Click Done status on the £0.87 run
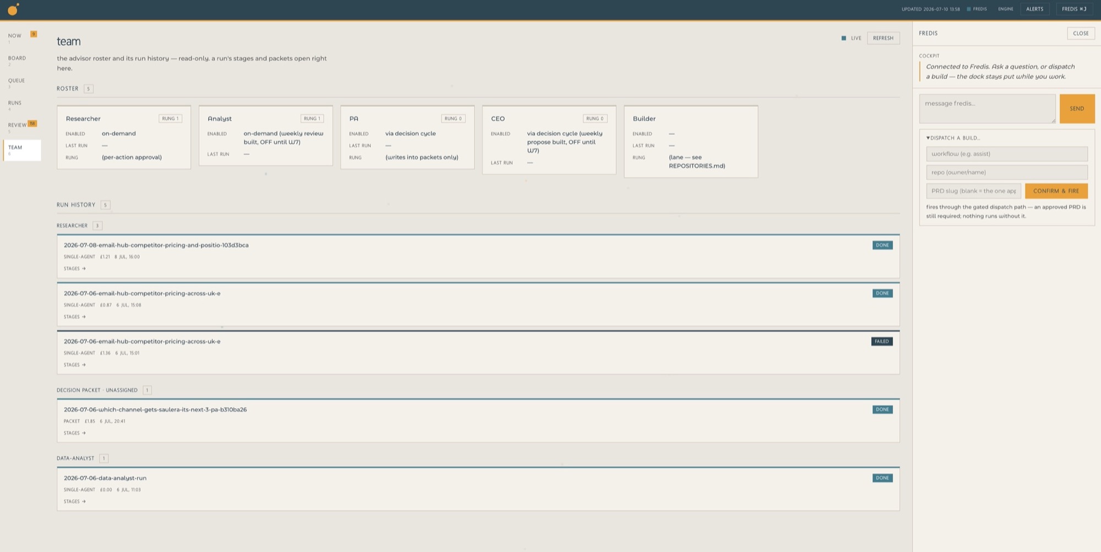Image resolution: width=1101 pixels, height=552 pixels. click(x=882, y=293)
